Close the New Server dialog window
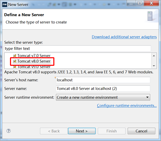161x141 pixels. click(151, 3)
